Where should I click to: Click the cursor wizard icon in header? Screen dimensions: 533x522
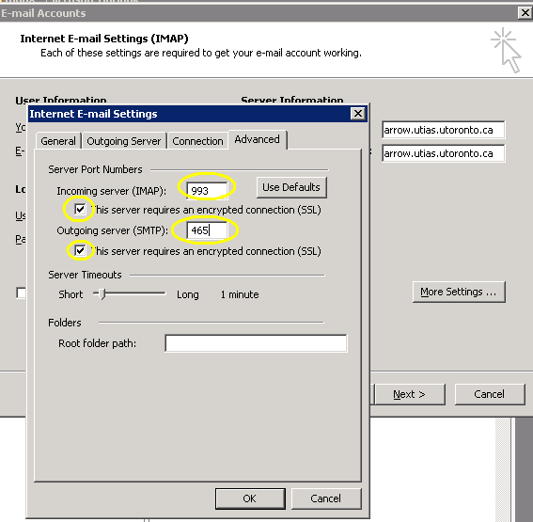coord(506,50)
